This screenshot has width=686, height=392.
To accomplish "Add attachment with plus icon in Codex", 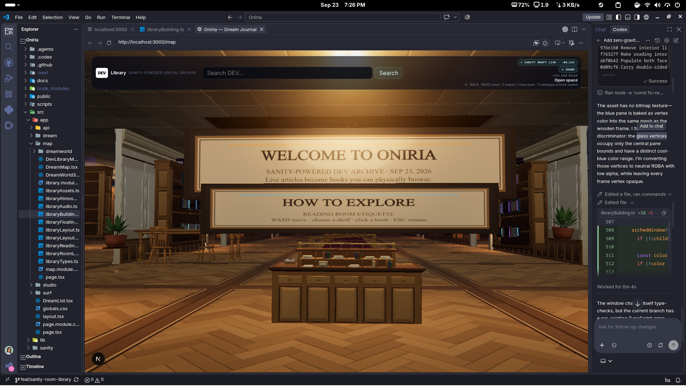I will click(x=602, y=345).
